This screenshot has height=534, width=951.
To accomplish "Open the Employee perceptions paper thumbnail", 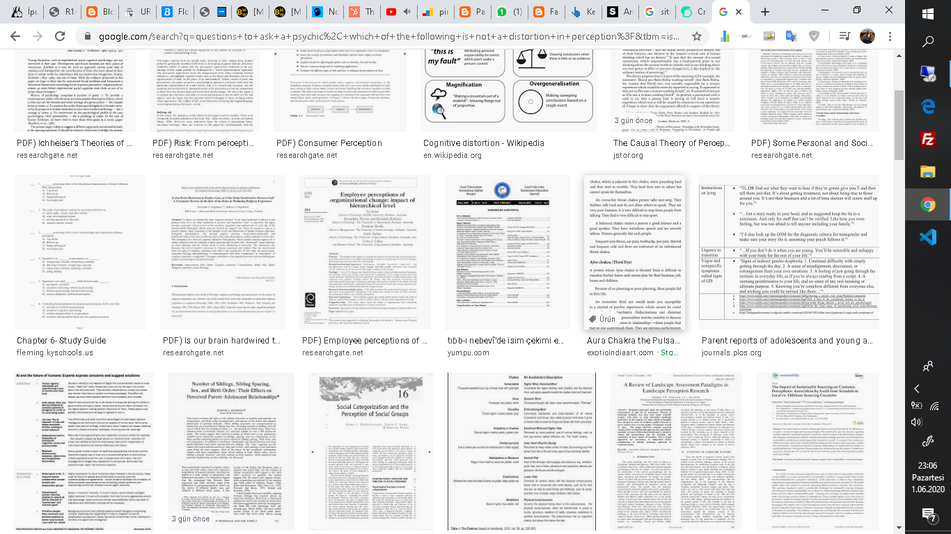I will coord(366,252).
